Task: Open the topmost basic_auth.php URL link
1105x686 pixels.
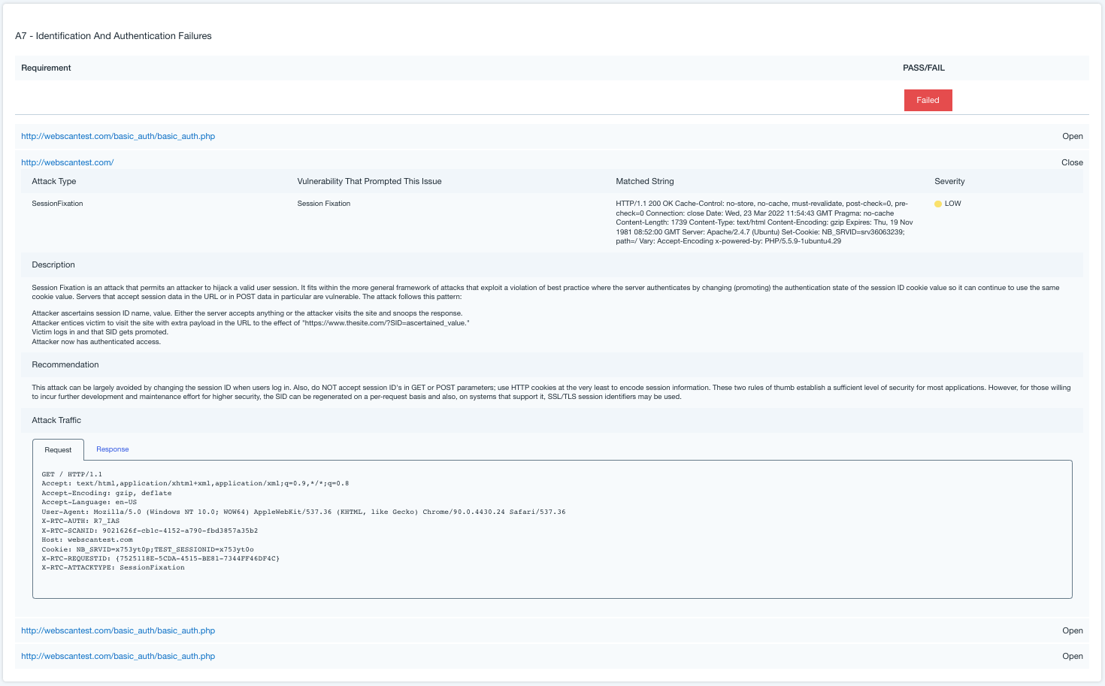Action: 118,136
